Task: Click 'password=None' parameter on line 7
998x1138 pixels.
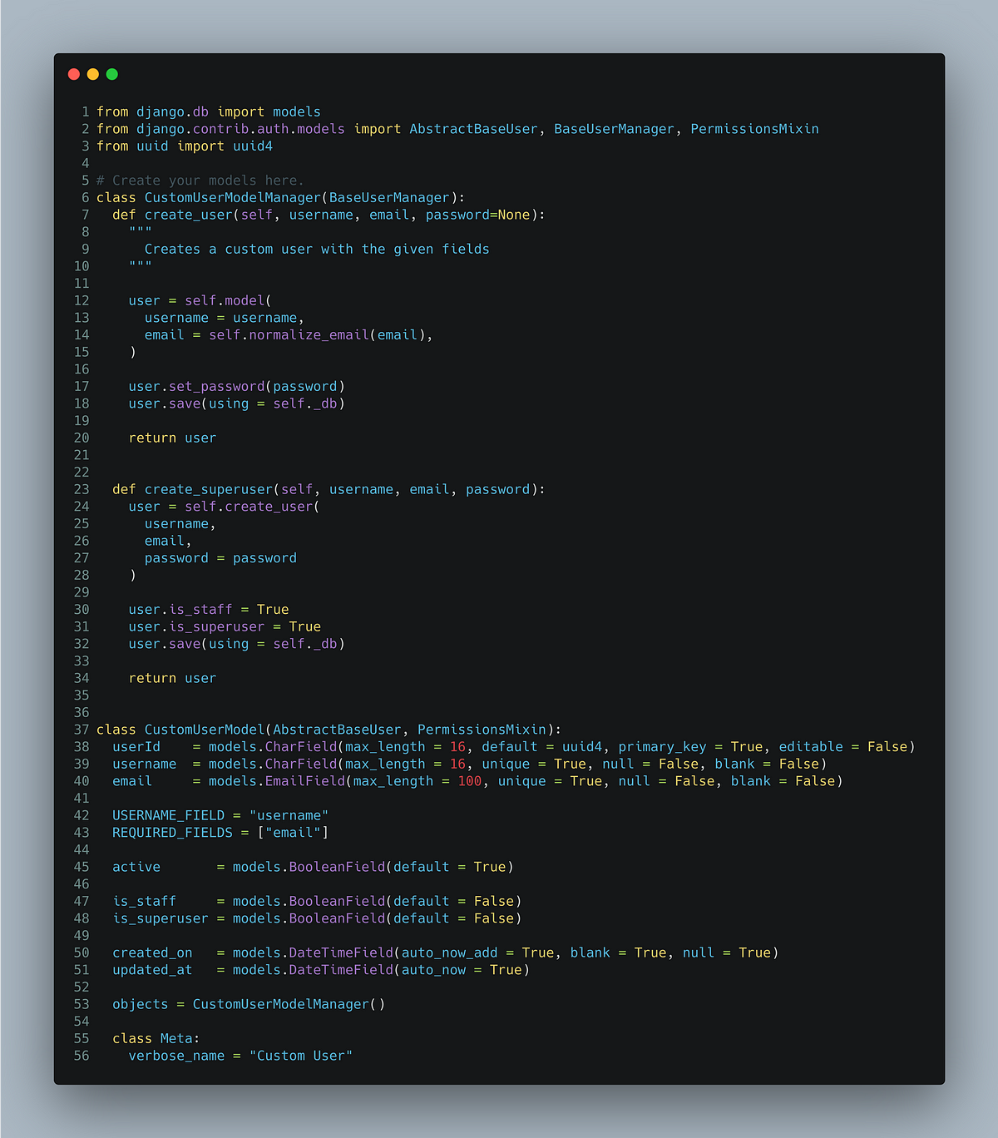Action: click(478, 215)
